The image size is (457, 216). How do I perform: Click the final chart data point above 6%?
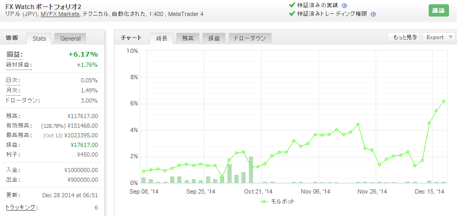[444, 101]
